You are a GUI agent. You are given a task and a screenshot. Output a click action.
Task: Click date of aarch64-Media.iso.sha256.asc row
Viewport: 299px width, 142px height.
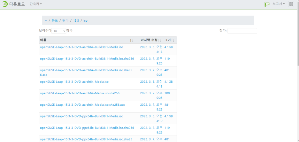151,107
